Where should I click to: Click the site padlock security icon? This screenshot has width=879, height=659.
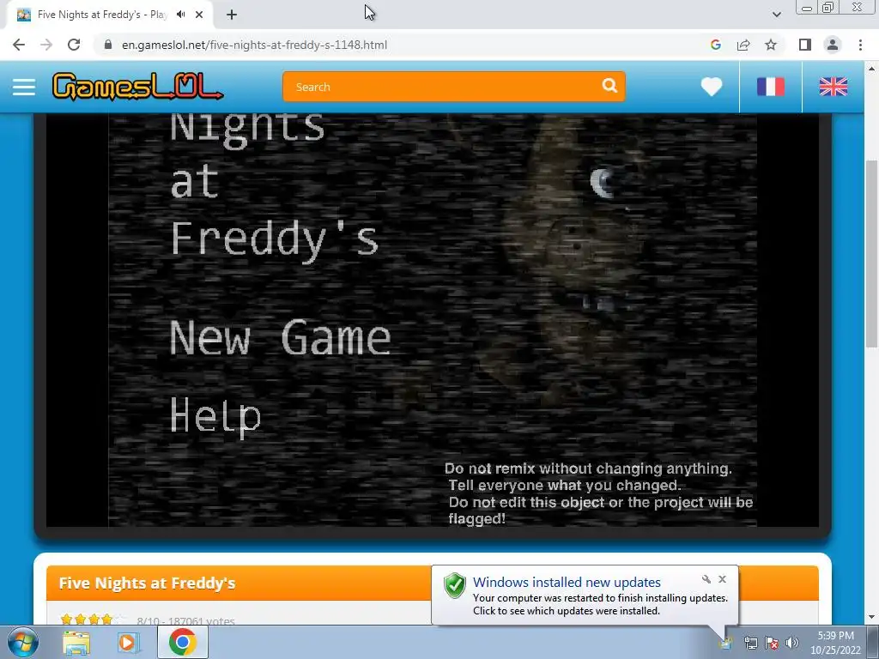(x=108, y=45)
